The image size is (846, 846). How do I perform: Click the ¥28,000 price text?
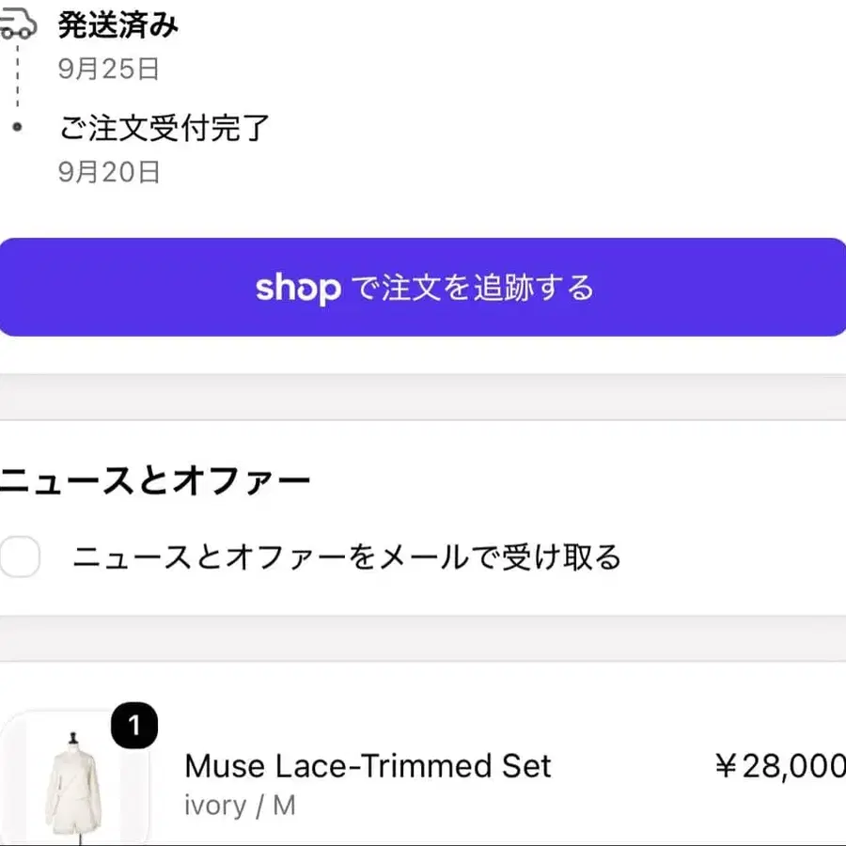point(780,765)
